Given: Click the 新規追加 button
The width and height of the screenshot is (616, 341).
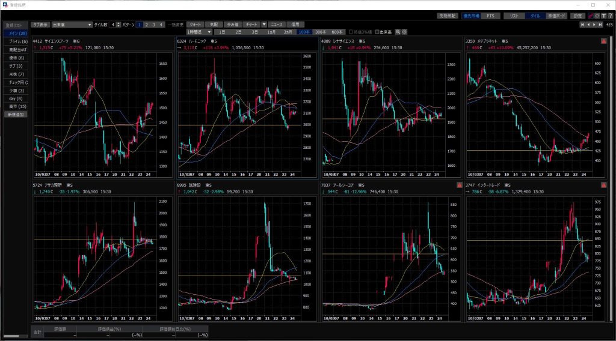Looking at the screenshot, I should (x=15, y=114).
